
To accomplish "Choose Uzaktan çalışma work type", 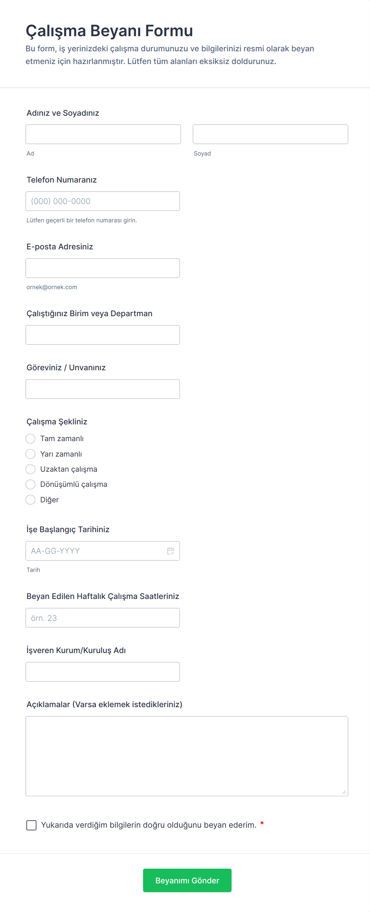I will [x=31, y=469].
